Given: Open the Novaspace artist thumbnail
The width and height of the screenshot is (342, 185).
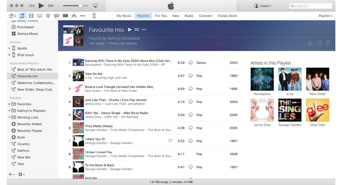Looking at the screenshot, I should pos(262,79).
